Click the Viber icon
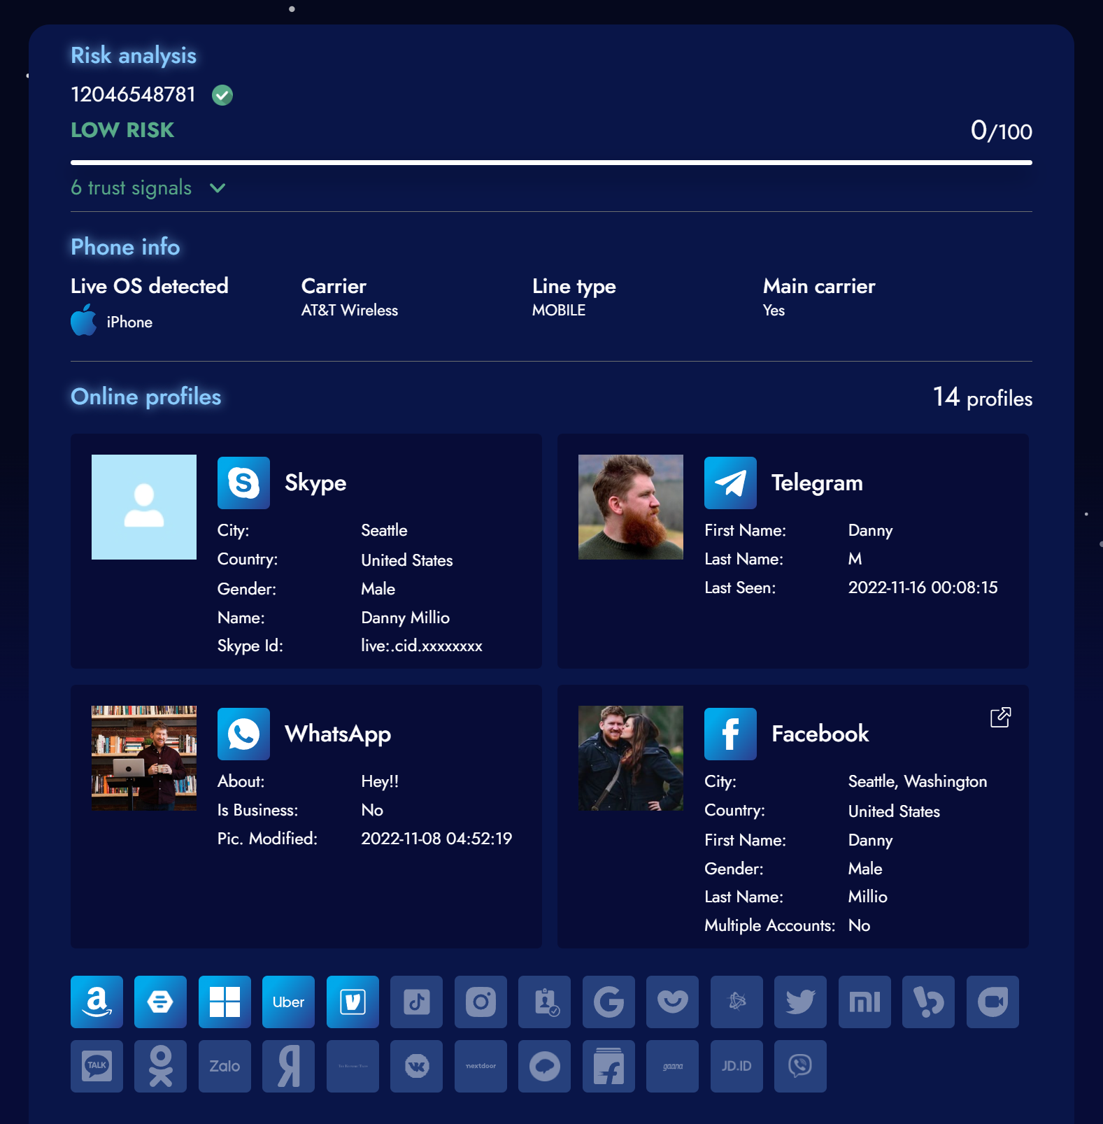 pos(800,1066)
